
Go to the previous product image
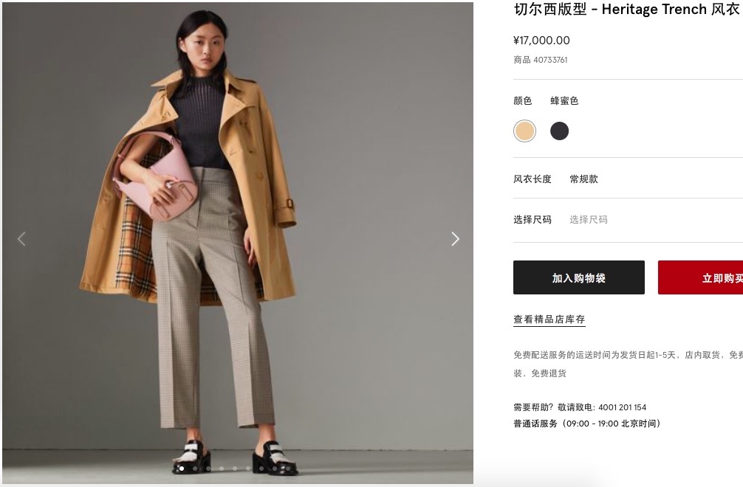point(21,239)
